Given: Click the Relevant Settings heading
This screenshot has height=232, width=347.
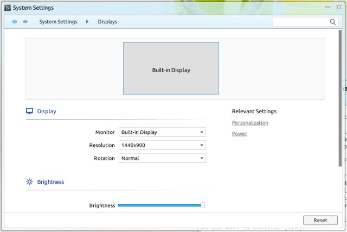Looking at the screenshot, I should click(x=254, y=111).
